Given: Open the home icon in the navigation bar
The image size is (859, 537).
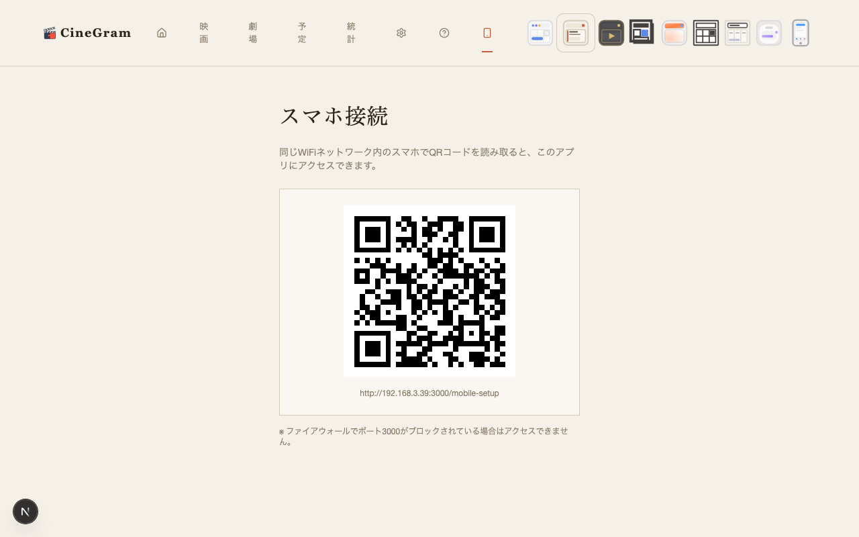Looking at the screenshot, I should tap(162, 32).
